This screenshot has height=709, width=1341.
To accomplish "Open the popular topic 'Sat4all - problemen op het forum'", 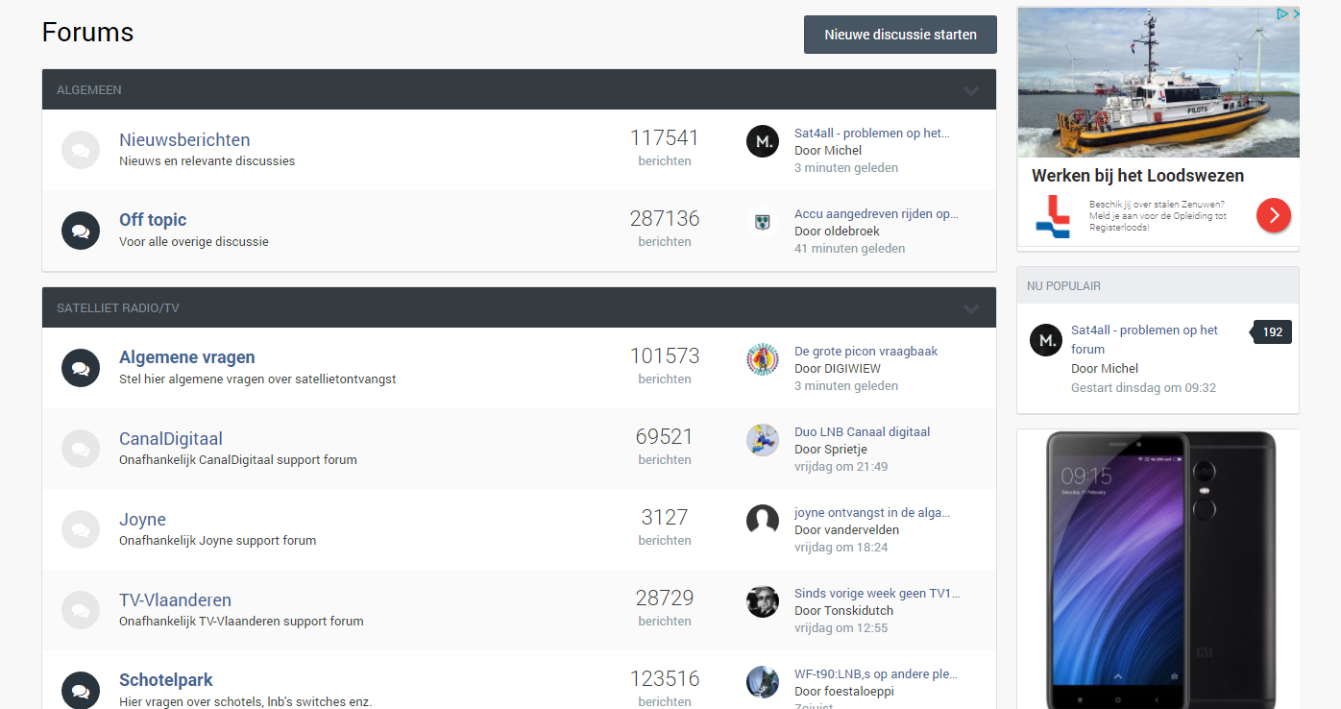I will [1144, 339].
